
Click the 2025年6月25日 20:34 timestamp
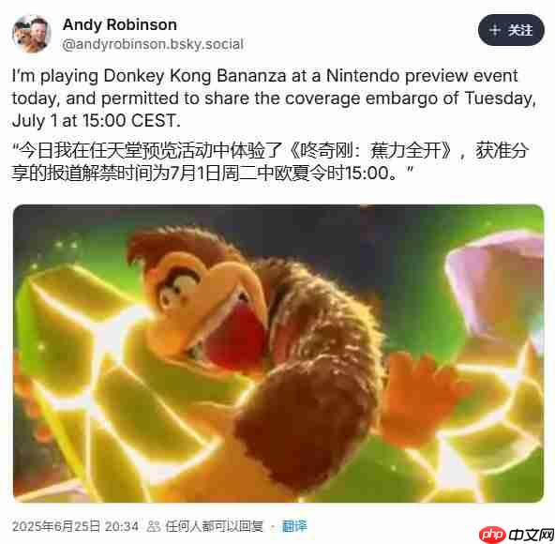coord(75,526)
